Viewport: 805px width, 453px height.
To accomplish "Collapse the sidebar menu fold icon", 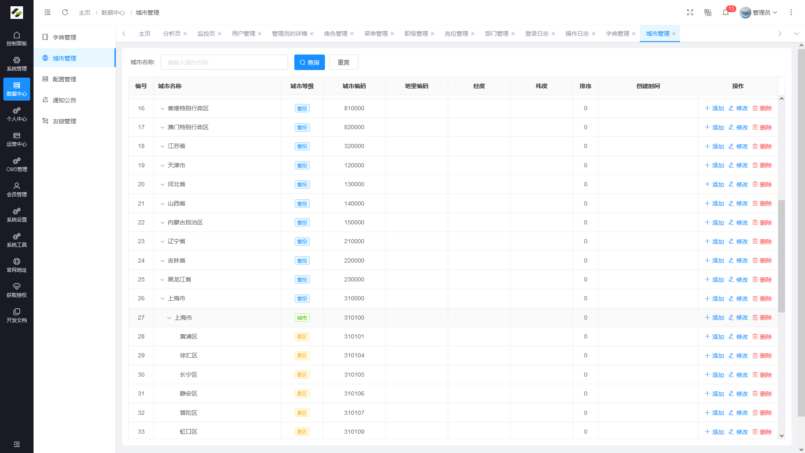I will tap(47, 13).
